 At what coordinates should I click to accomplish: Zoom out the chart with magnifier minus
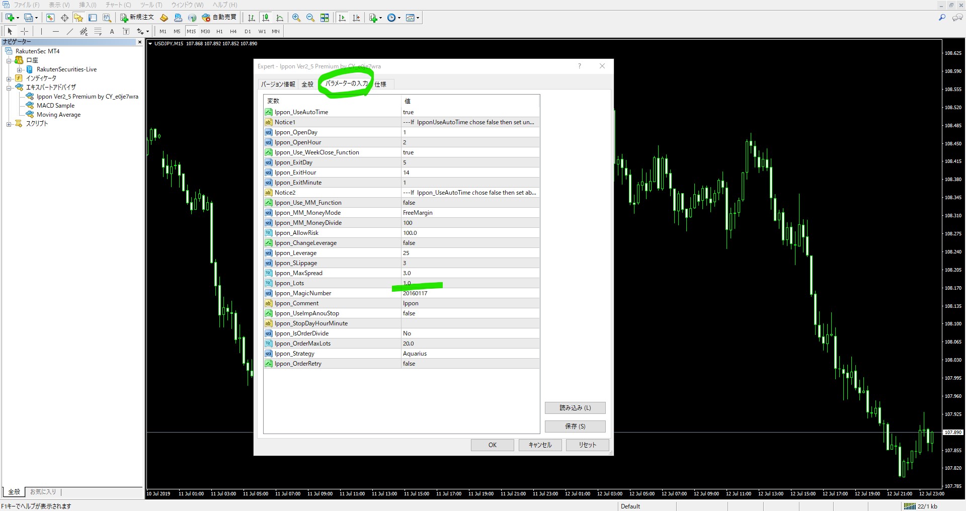point(310,18)
